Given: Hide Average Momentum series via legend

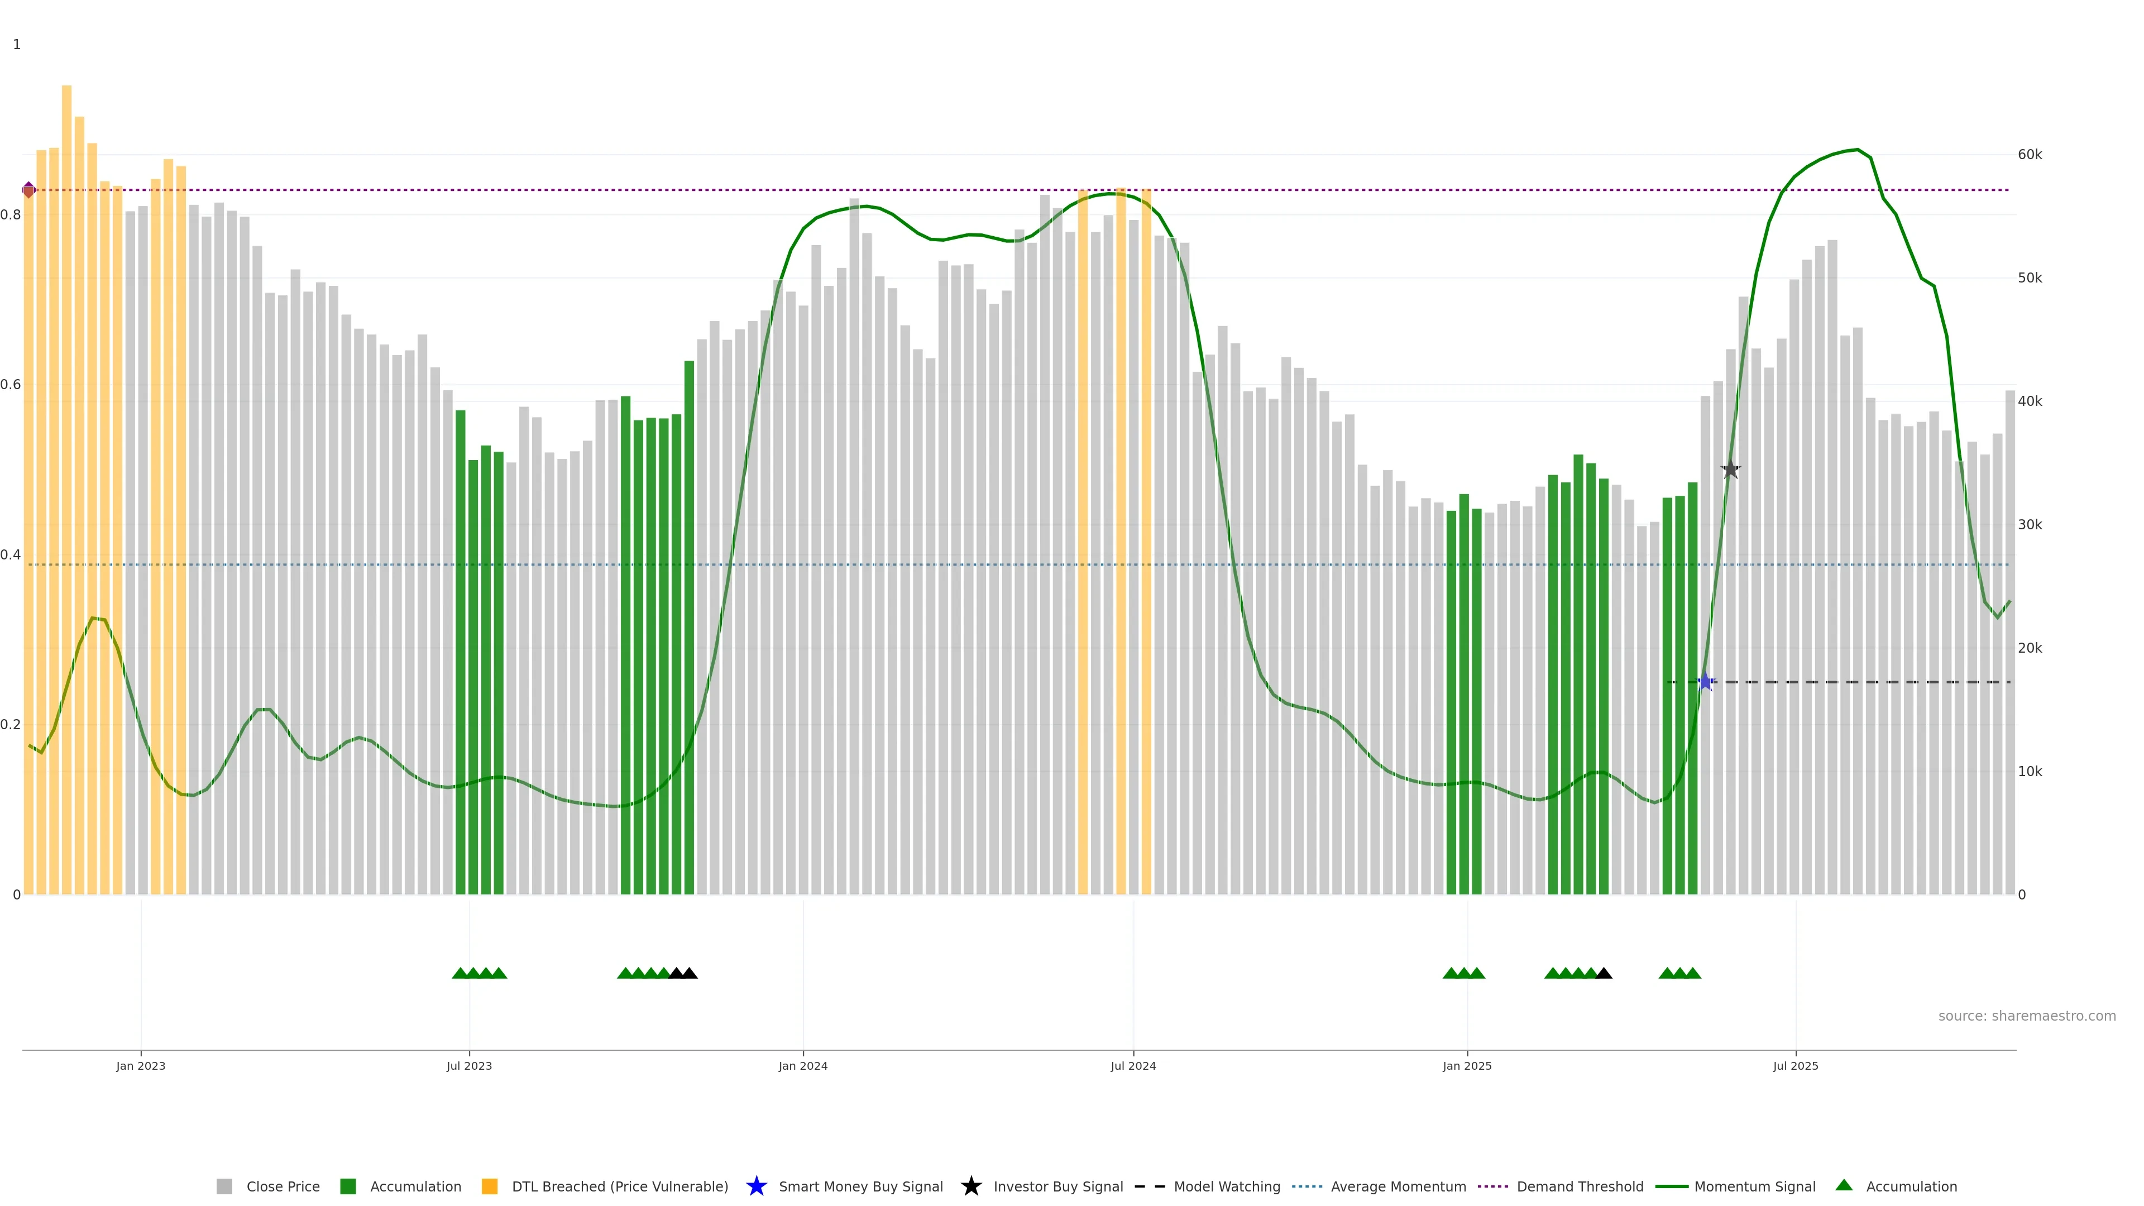Looking at the screenshot, I should coord(1398,1186).
